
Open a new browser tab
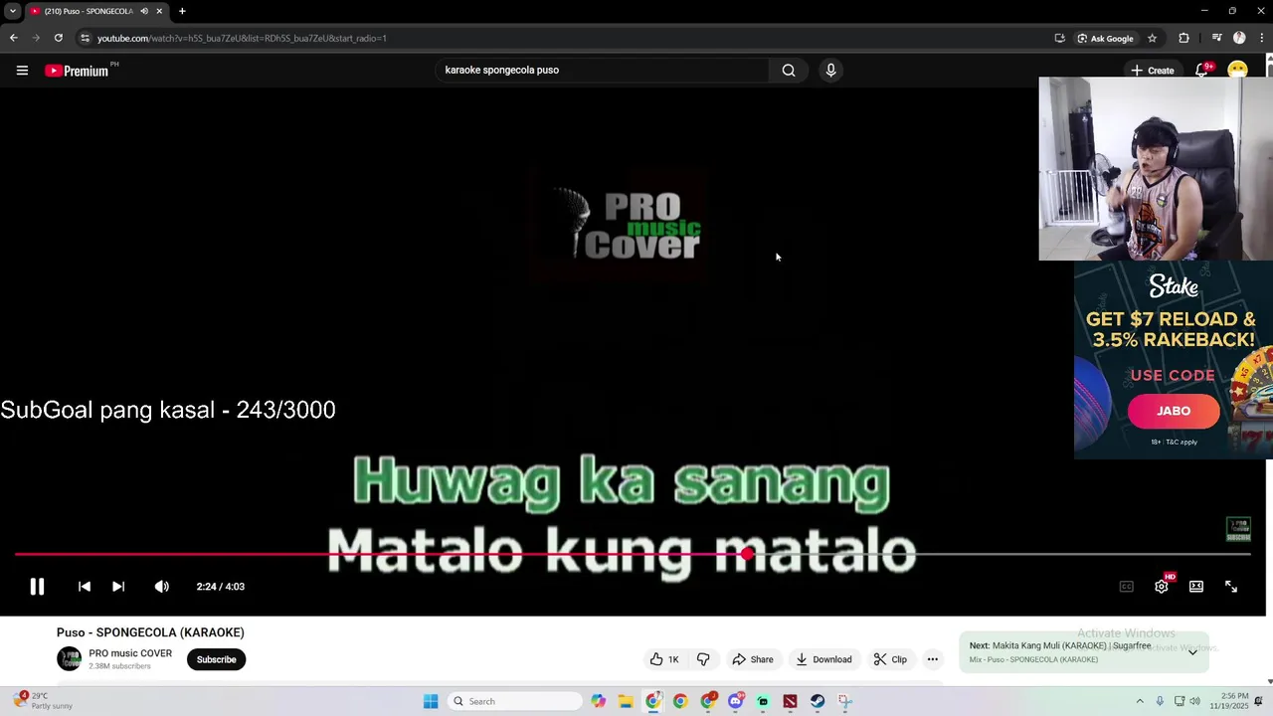point(182,11)
